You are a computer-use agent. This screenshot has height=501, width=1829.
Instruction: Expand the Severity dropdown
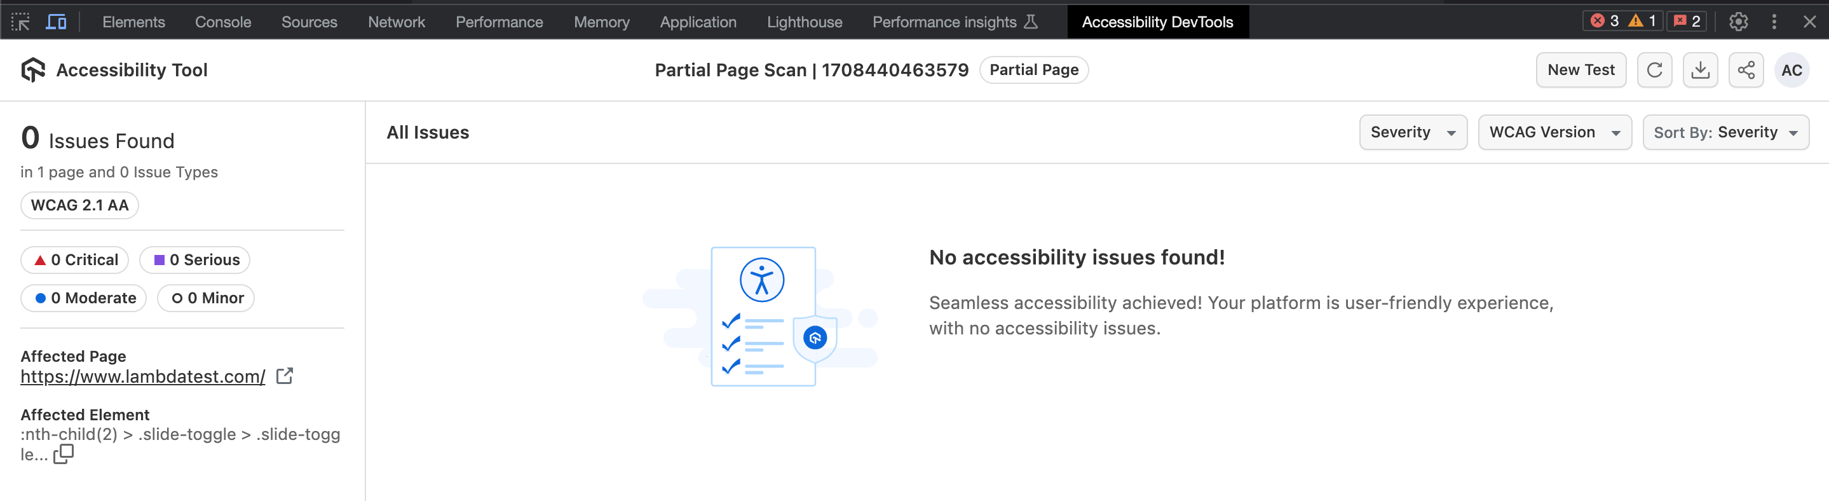(1412, 133)
